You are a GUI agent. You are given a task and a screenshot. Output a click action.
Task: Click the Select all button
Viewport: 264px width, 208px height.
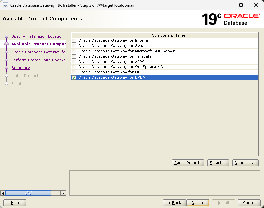[x=218, y=163]
